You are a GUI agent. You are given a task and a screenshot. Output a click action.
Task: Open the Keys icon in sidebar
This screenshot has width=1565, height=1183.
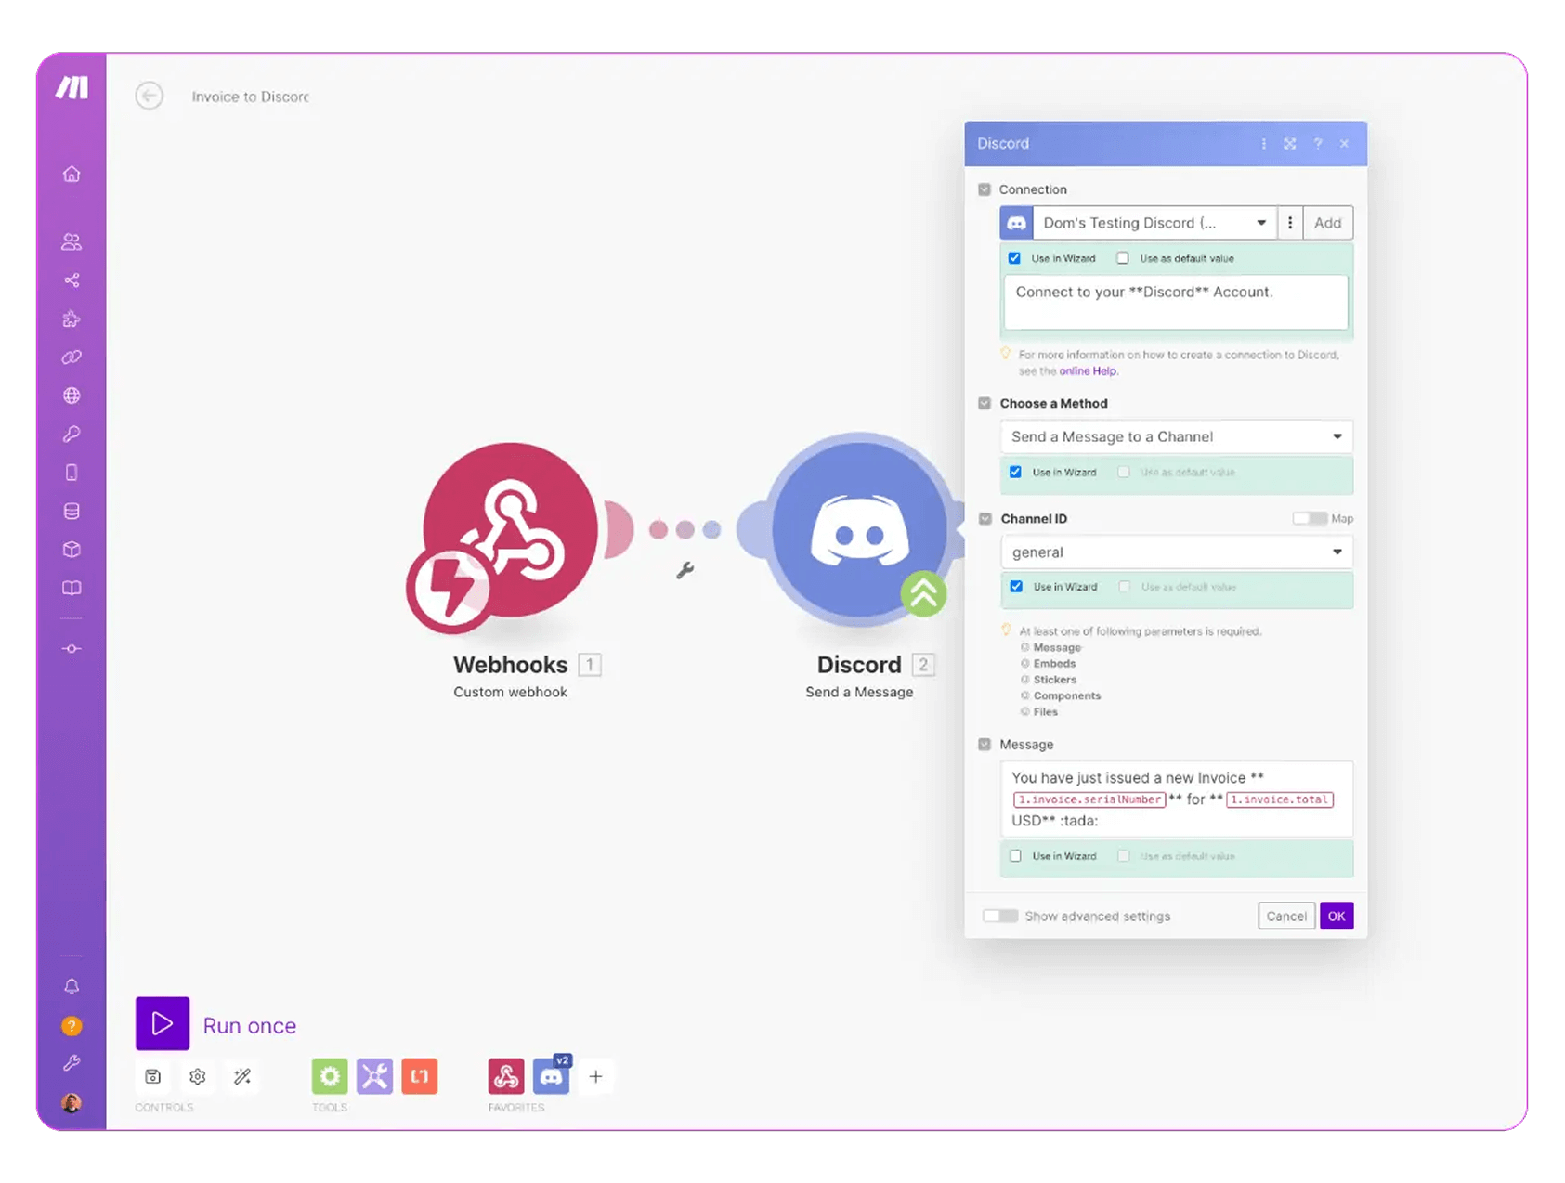(72, 434)
